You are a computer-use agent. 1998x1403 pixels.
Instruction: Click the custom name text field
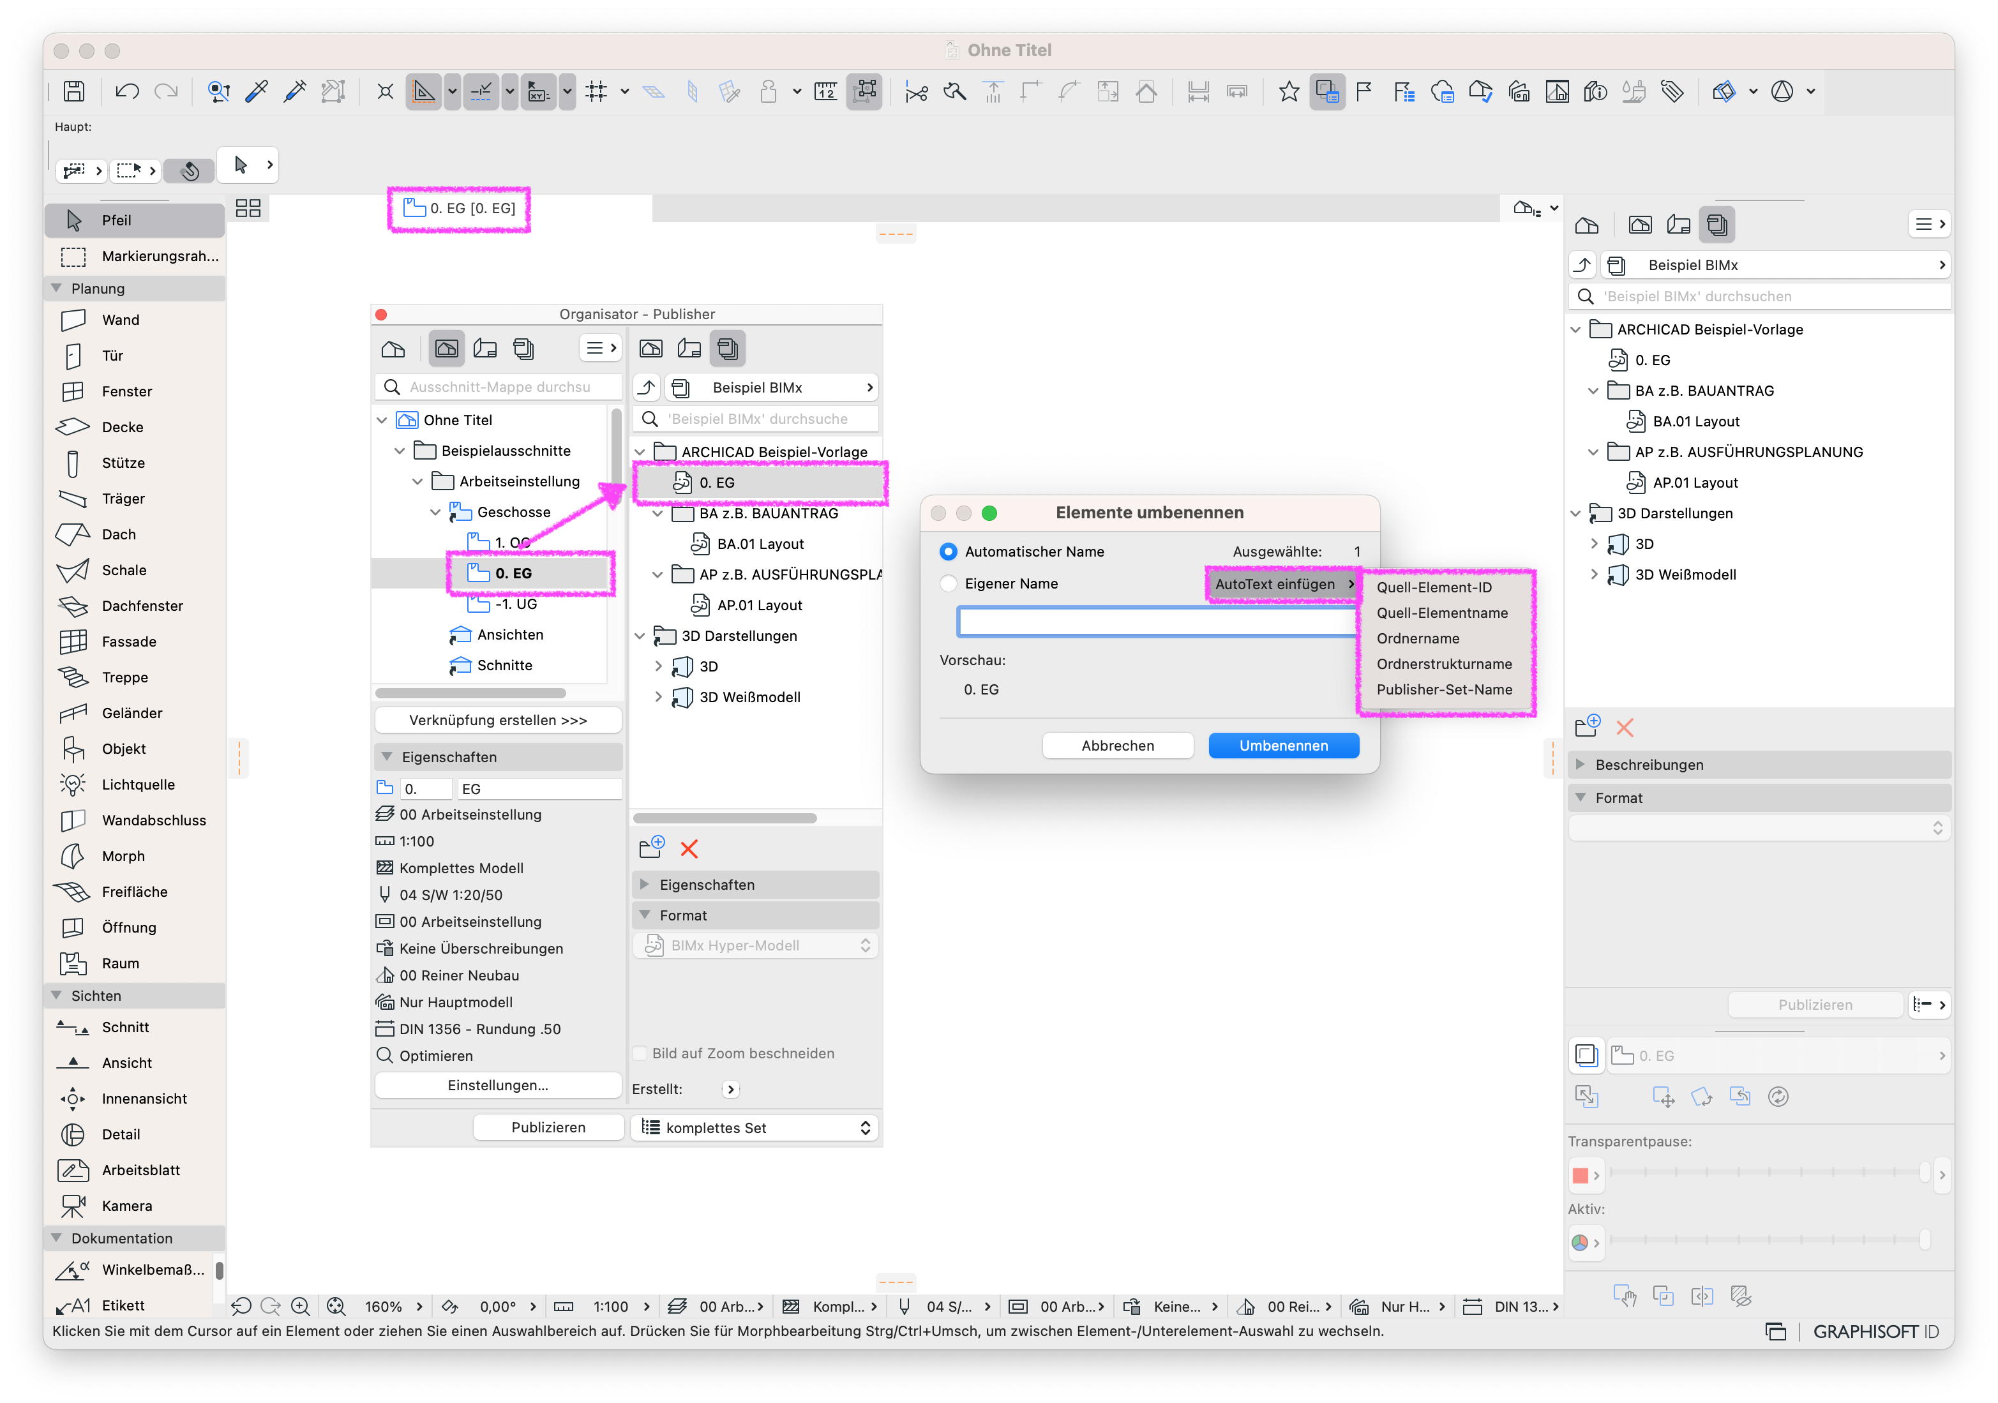coord(1157,622)
